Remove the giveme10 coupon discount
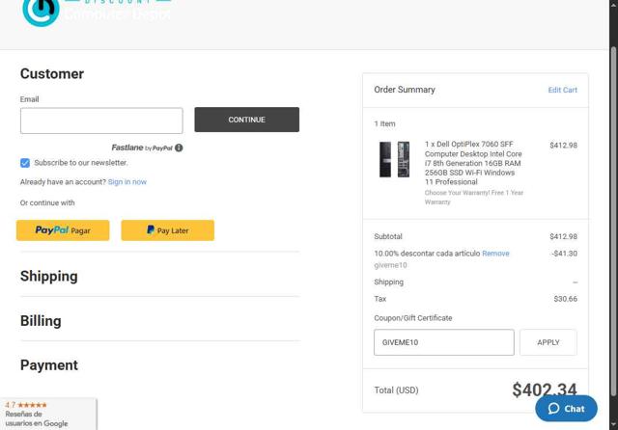 click(495, 254)
